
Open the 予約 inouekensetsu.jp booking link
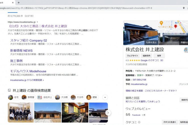click(139, 84)
